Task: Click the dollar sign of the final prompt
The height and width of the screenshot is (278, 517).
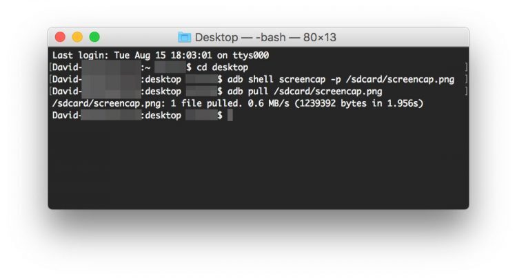Action: (220, 115)
